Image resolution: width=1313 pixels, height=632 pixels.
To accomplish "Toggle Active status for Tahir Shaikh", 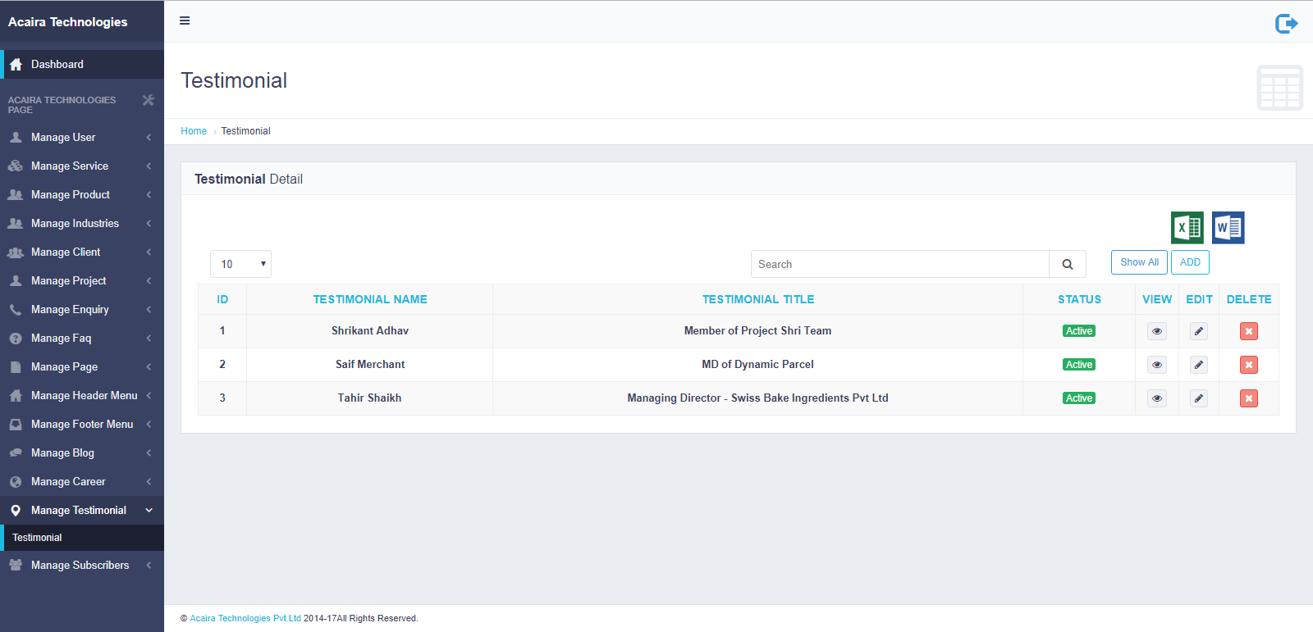I will pyautogui.click(x=1078, y=398).
